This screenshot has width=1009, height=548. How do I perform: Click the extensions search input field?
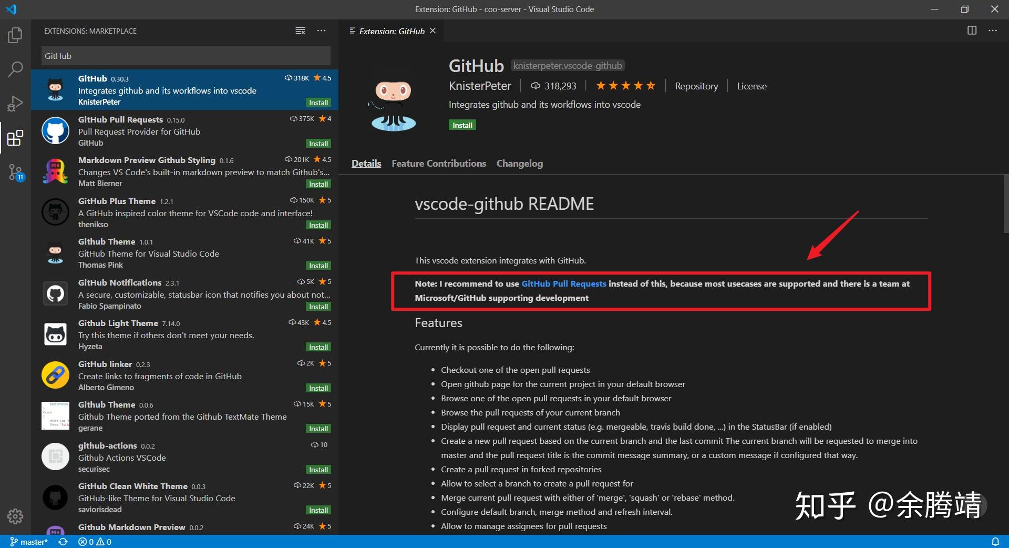[185, 55]
